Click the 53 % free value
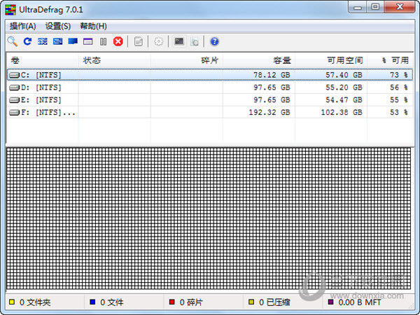Viewport: 420px width, 315px height. 399,113
